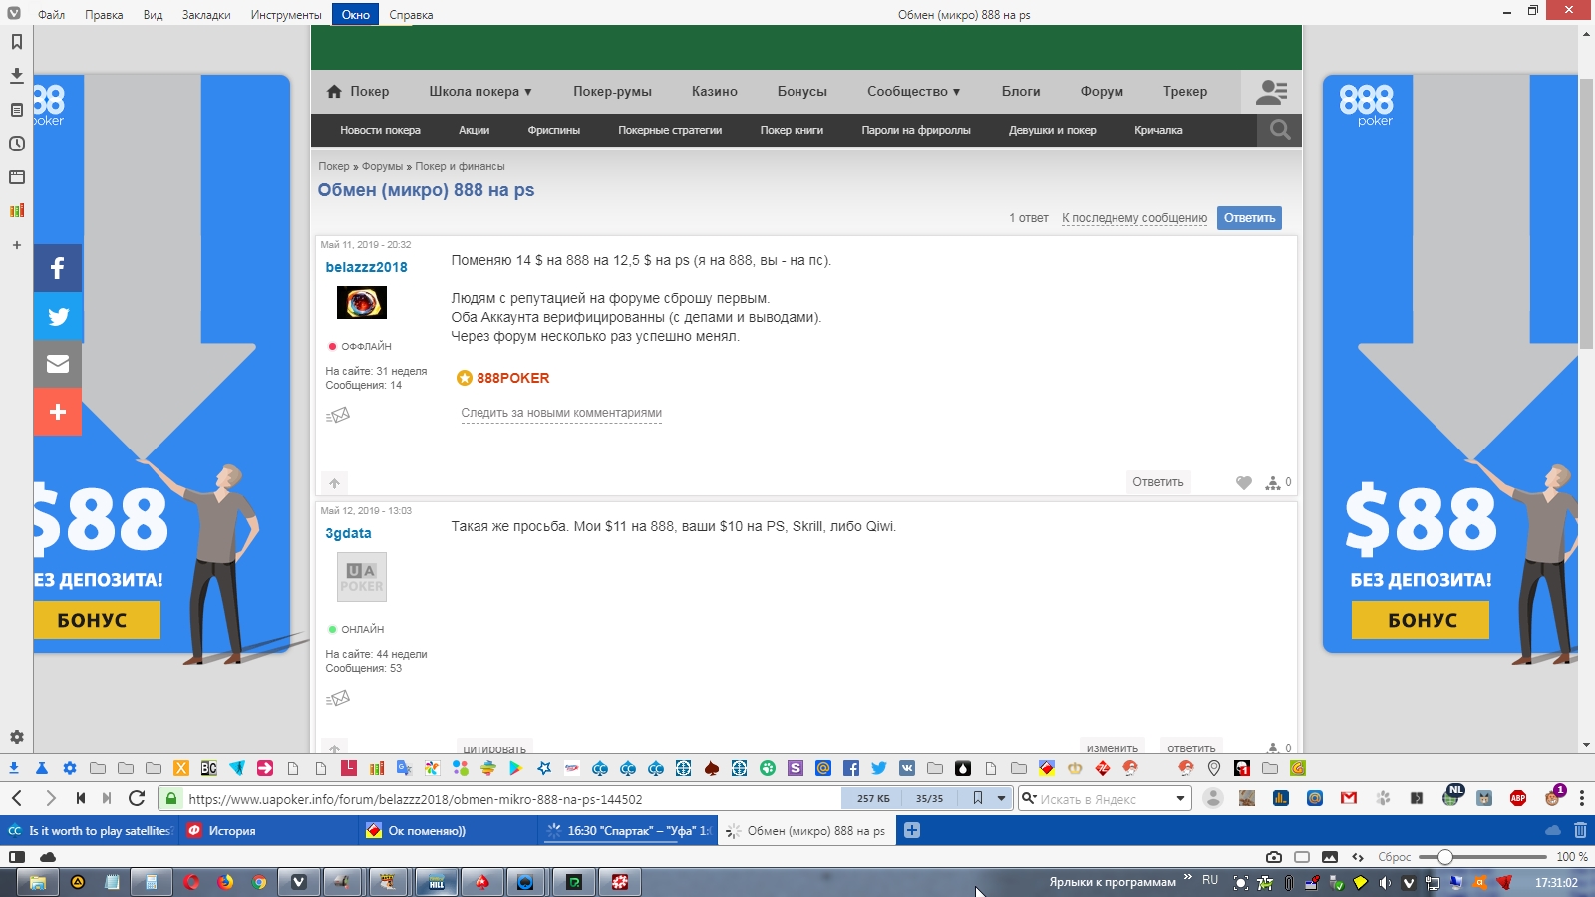Click Ответить under the first post
This screenshot has width=1595, height=897.
click(x=1158, y=482)
